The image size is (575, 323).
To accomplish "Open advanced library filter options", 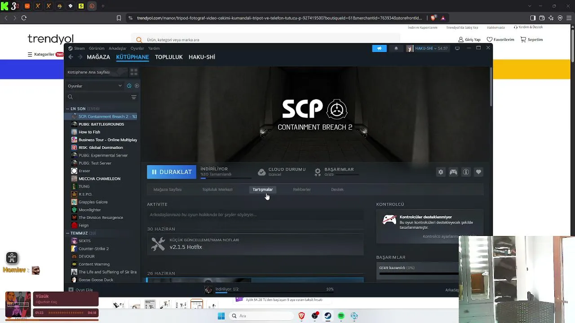I will pos(134,97).
